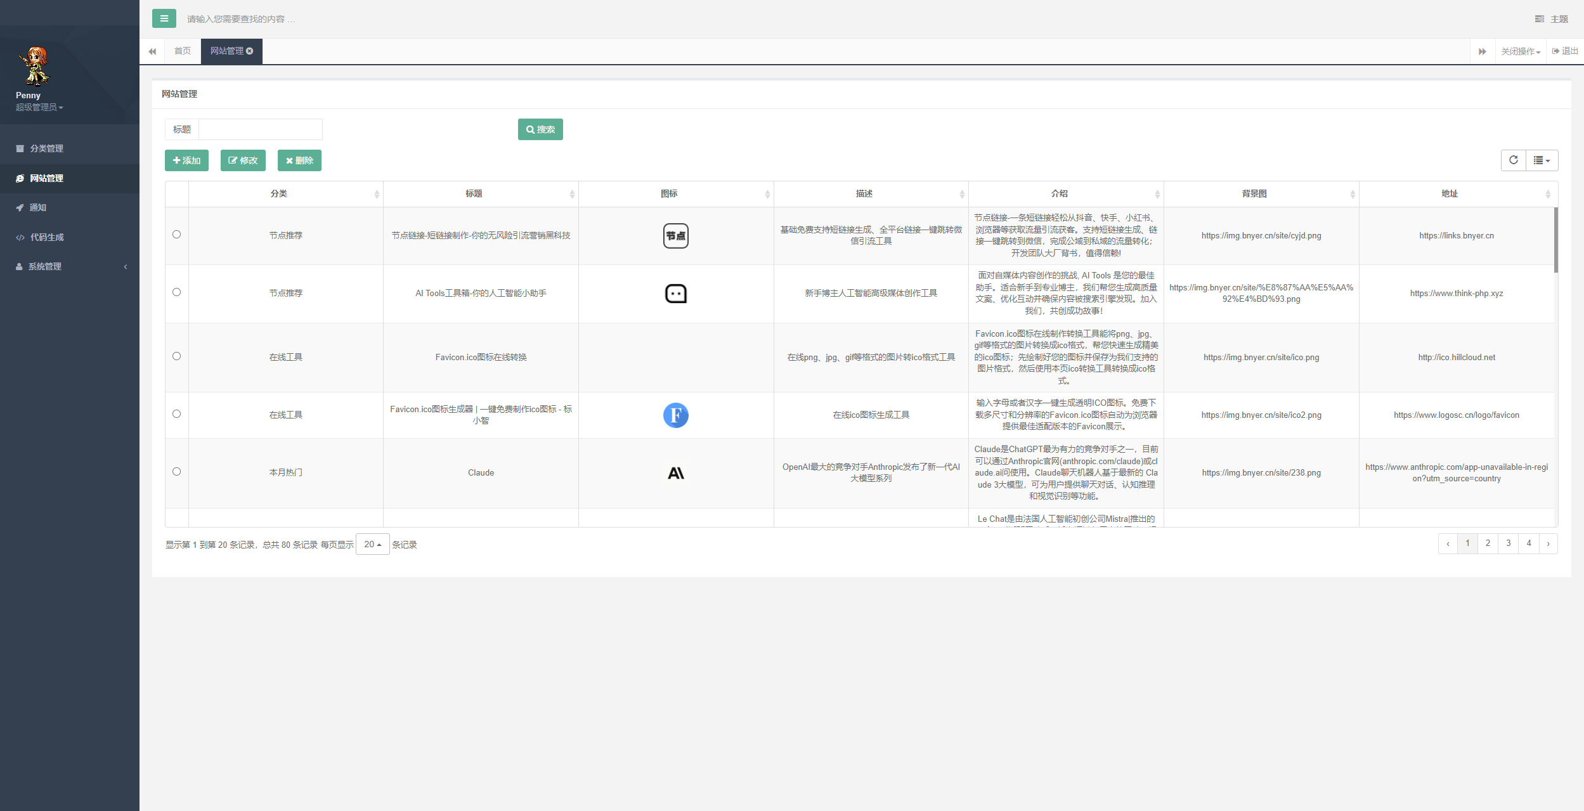Go to page 3 of results
This screenshot has height=811, width=1584.
point(1508,543)
